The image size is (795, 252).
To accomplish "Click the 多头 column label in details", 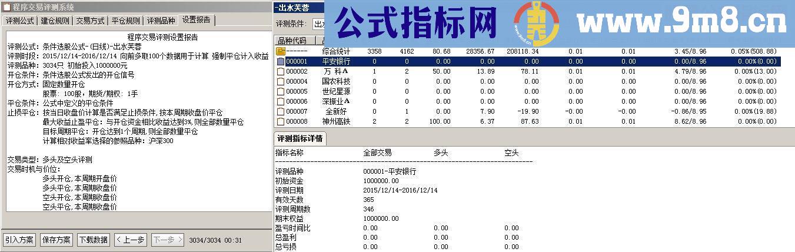I will 441,152.
